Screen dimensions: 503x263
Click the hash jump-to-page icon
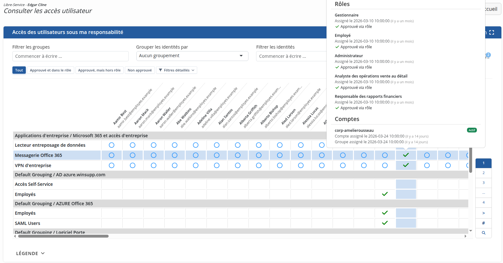click(x=484, y=223)
